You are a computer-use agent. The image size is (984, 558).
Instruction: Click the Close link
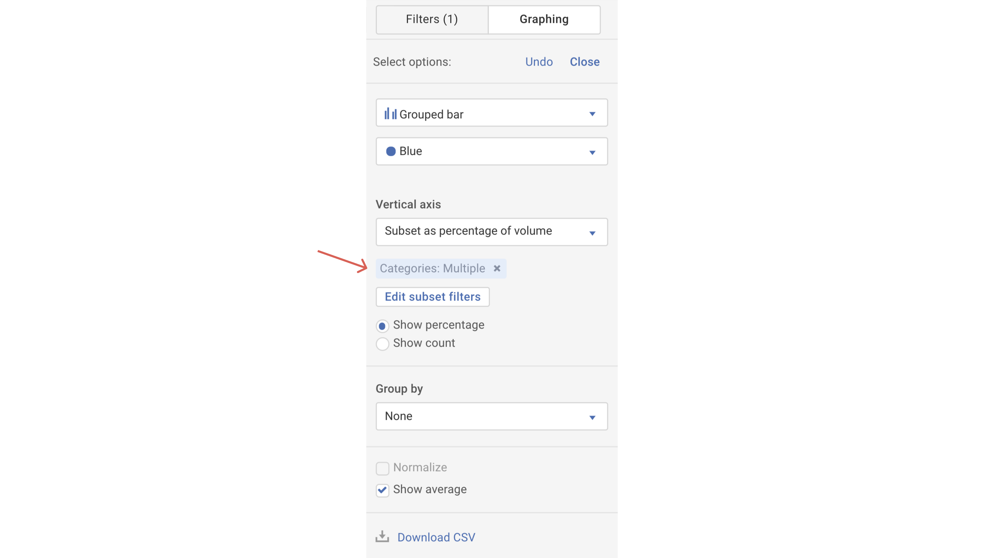pyautogui.click(x=584, y=62)
